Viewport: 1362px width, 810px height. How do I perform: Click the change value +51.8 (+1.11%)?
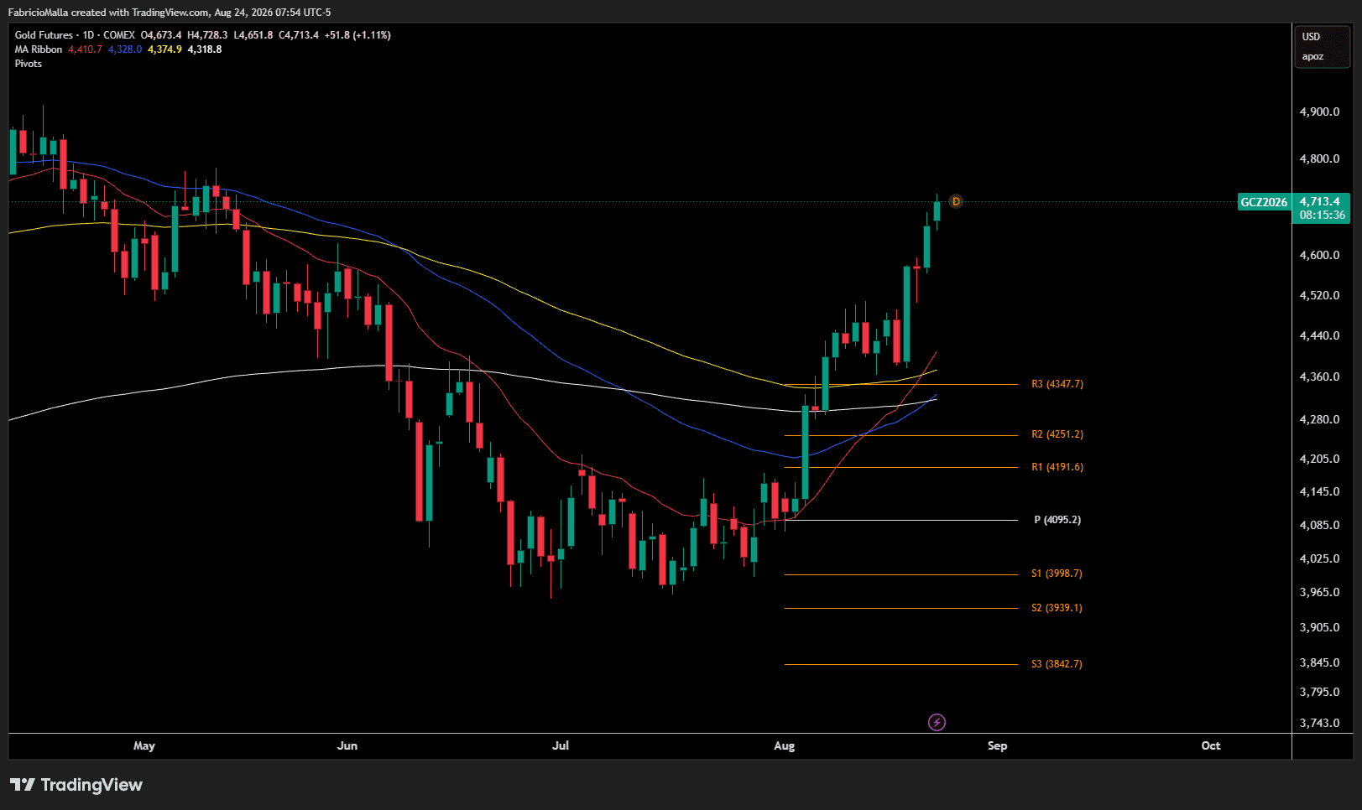click(x=358, y=35)
